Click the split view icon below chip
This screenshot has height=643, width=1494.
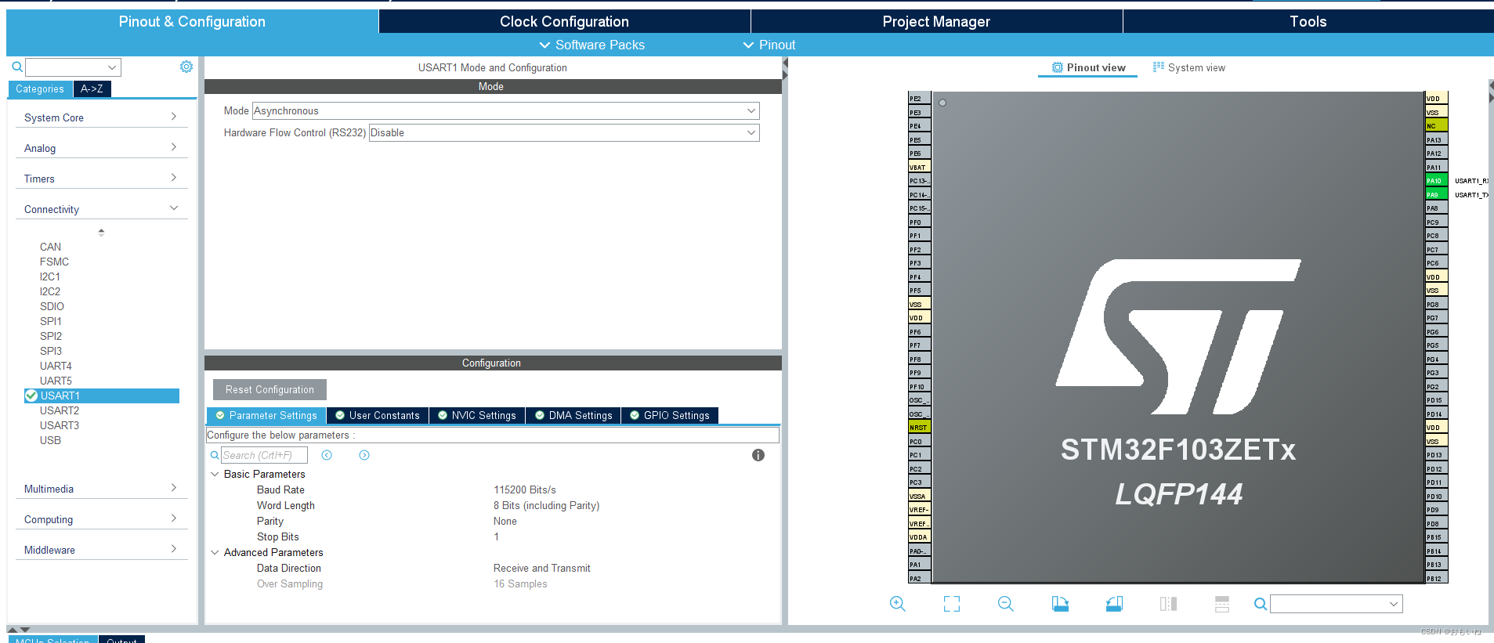pyautogui.click(x=1168, y=604)
